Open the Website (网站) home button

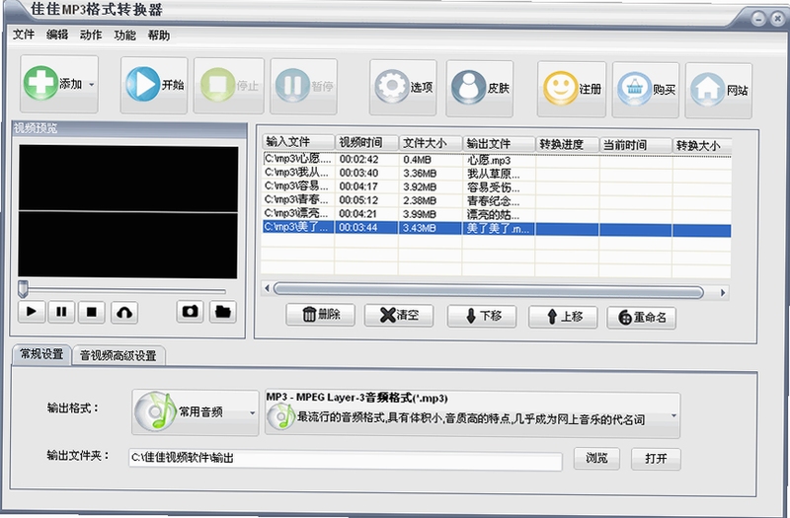(719, 91)
